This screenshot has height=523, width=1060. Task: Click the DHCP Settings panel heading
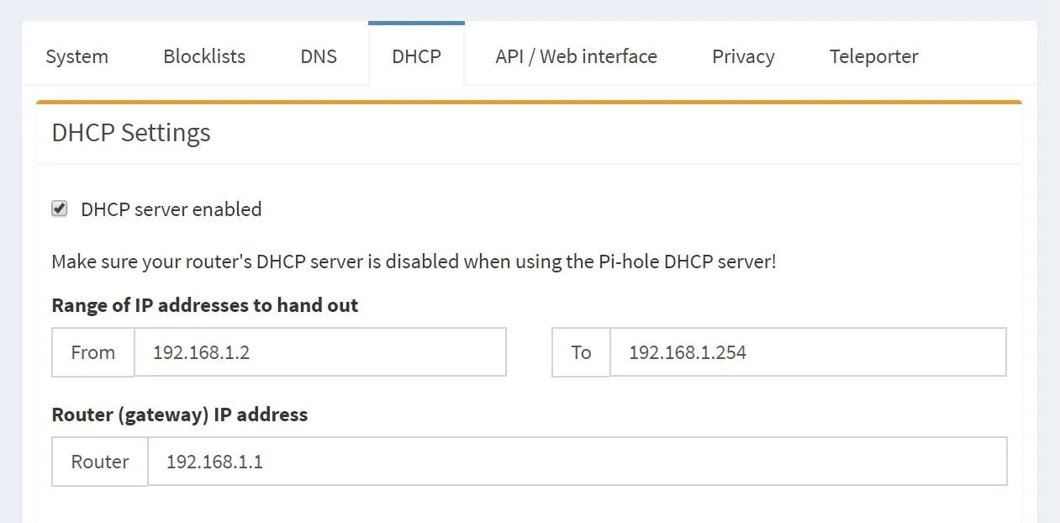(x=131, y=133)
